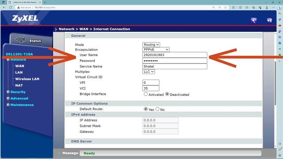
Task: Expand the Maintenance tree section
Action: pos(8,105)
